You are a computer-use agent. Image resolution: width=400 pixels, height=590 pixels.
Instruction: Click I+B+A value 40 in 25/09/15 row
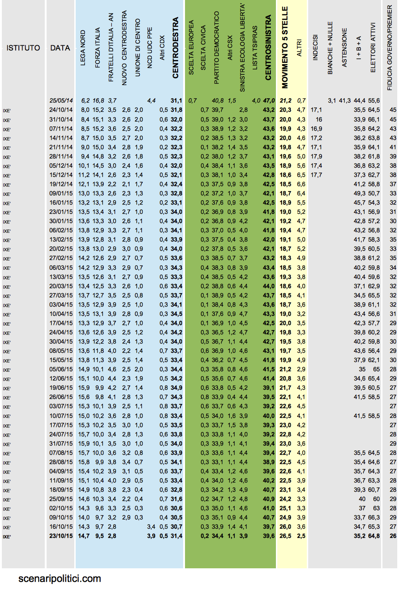click(x=362, y=499)
